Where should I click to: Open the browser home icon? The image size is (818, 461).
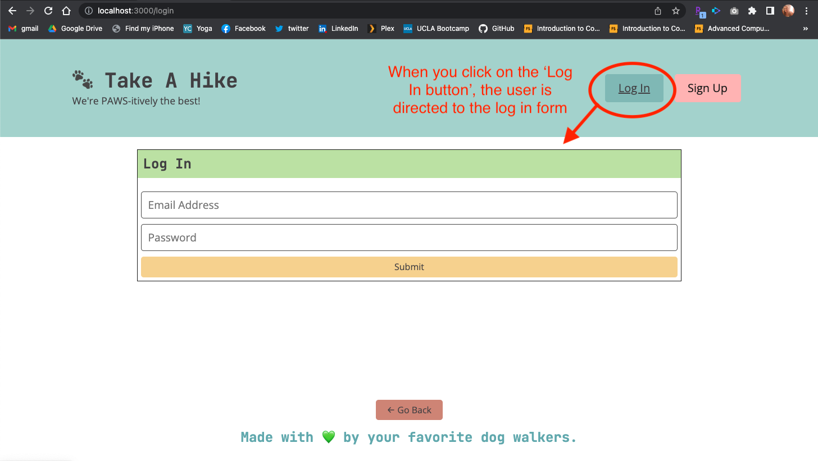tap(66, 11)
